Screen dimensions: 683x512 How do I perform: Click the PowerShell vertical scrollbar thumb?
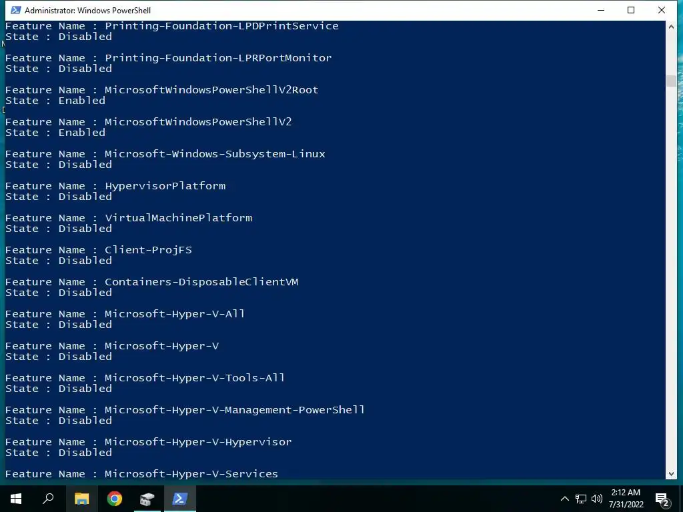click(x=671, y=81)
